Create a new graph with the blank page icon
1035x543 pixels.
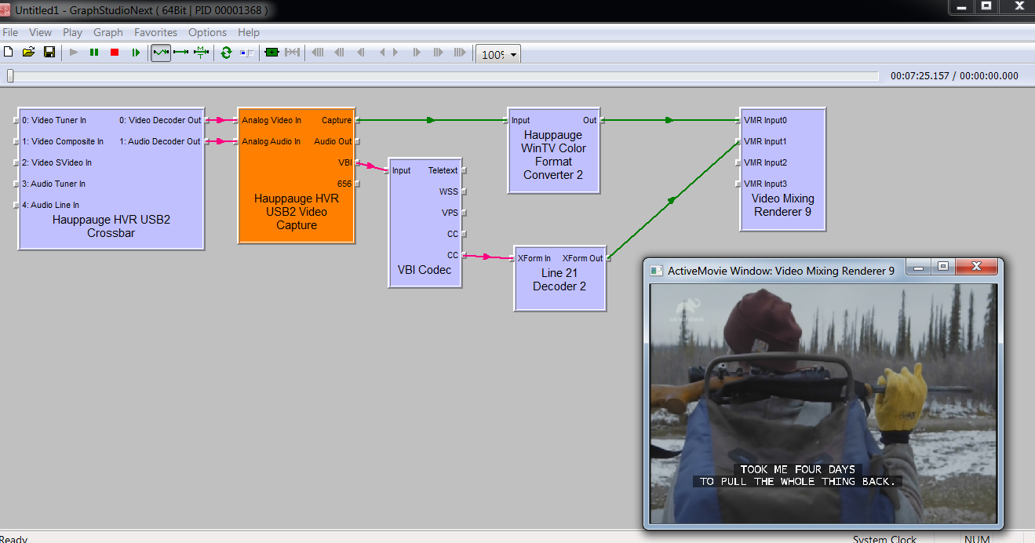pyautogui.click(x=9, y=53)
